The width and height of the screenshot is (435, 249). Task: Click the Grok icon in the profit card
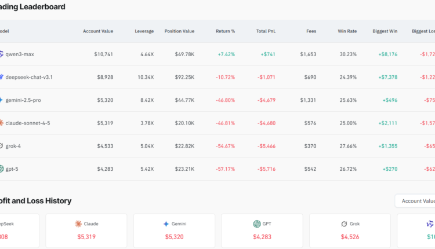pyautogui.click(x=343, y=224)
